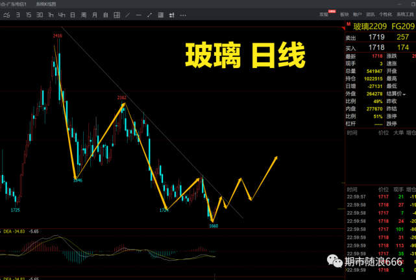
Task: Click the 1660 low price label on chart
Action: click(x=214, y=226)
